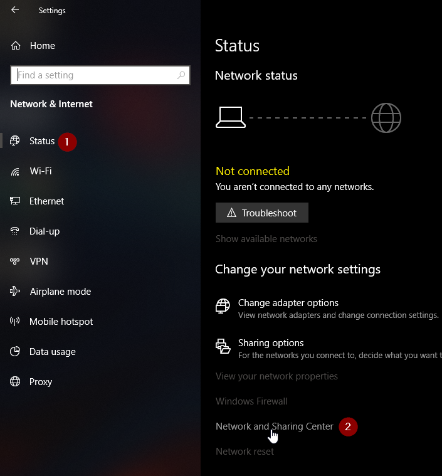Select Status in the sidebar
The height and width of the screenshot is (476, 442).
[42, 141]
